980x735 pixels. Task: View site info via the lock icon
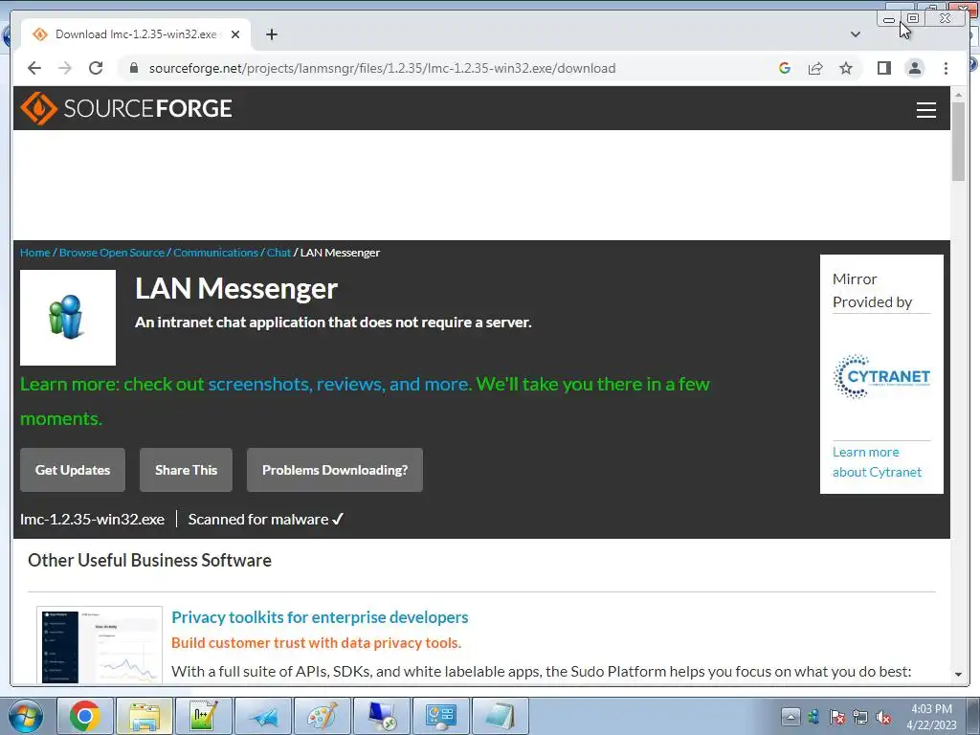pos(133,68)
